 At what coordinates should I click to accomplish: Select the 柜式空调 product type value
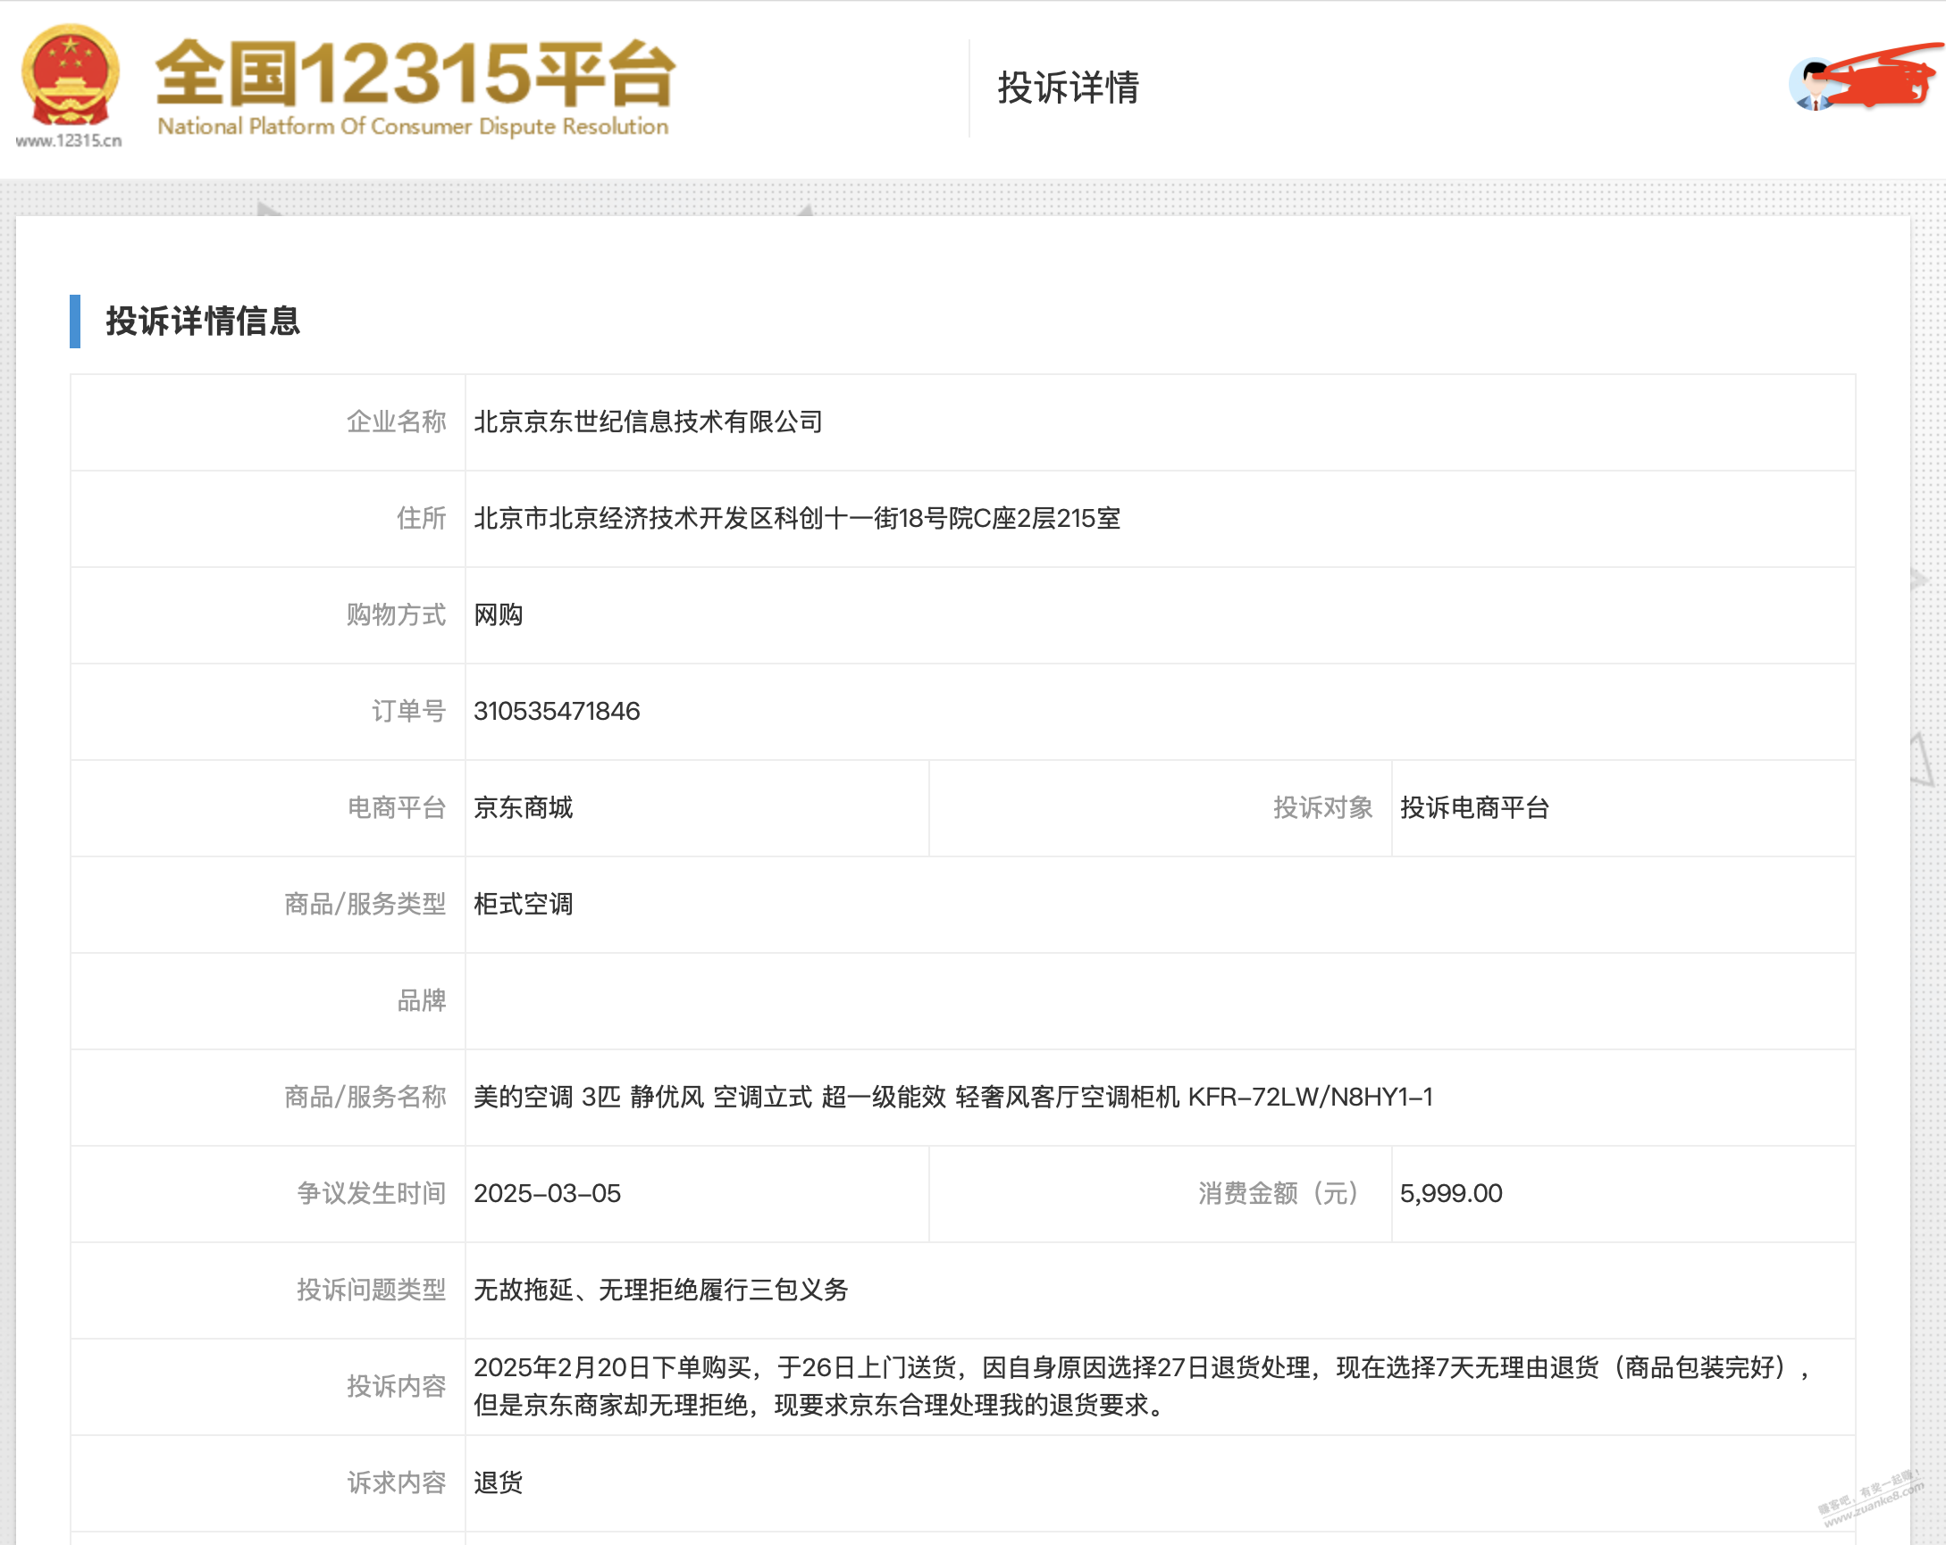pyautogui.click(x=524, y=905)
